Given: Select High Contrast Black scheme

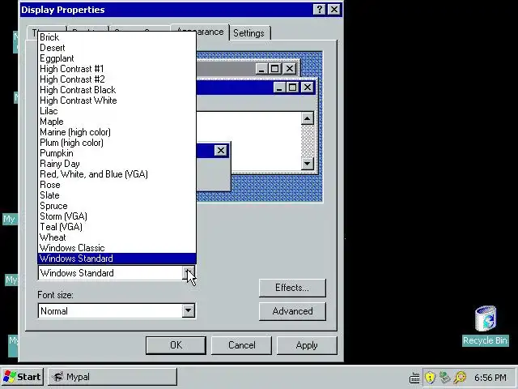Looking at the screenshot, I should pos(117,90).
